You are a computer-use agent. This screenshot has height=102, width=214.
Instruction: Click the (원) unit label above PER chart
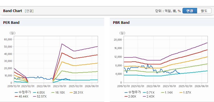(13, 33)
